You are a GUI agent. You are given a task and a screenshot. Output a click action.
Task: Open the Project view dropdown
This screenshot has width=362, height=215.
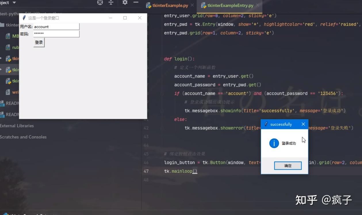[x=14, y=3]
